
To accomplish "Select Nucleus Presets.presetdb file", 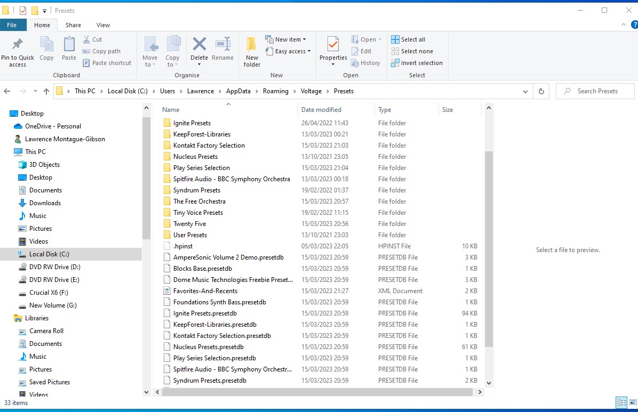I will tap(209, 347).
